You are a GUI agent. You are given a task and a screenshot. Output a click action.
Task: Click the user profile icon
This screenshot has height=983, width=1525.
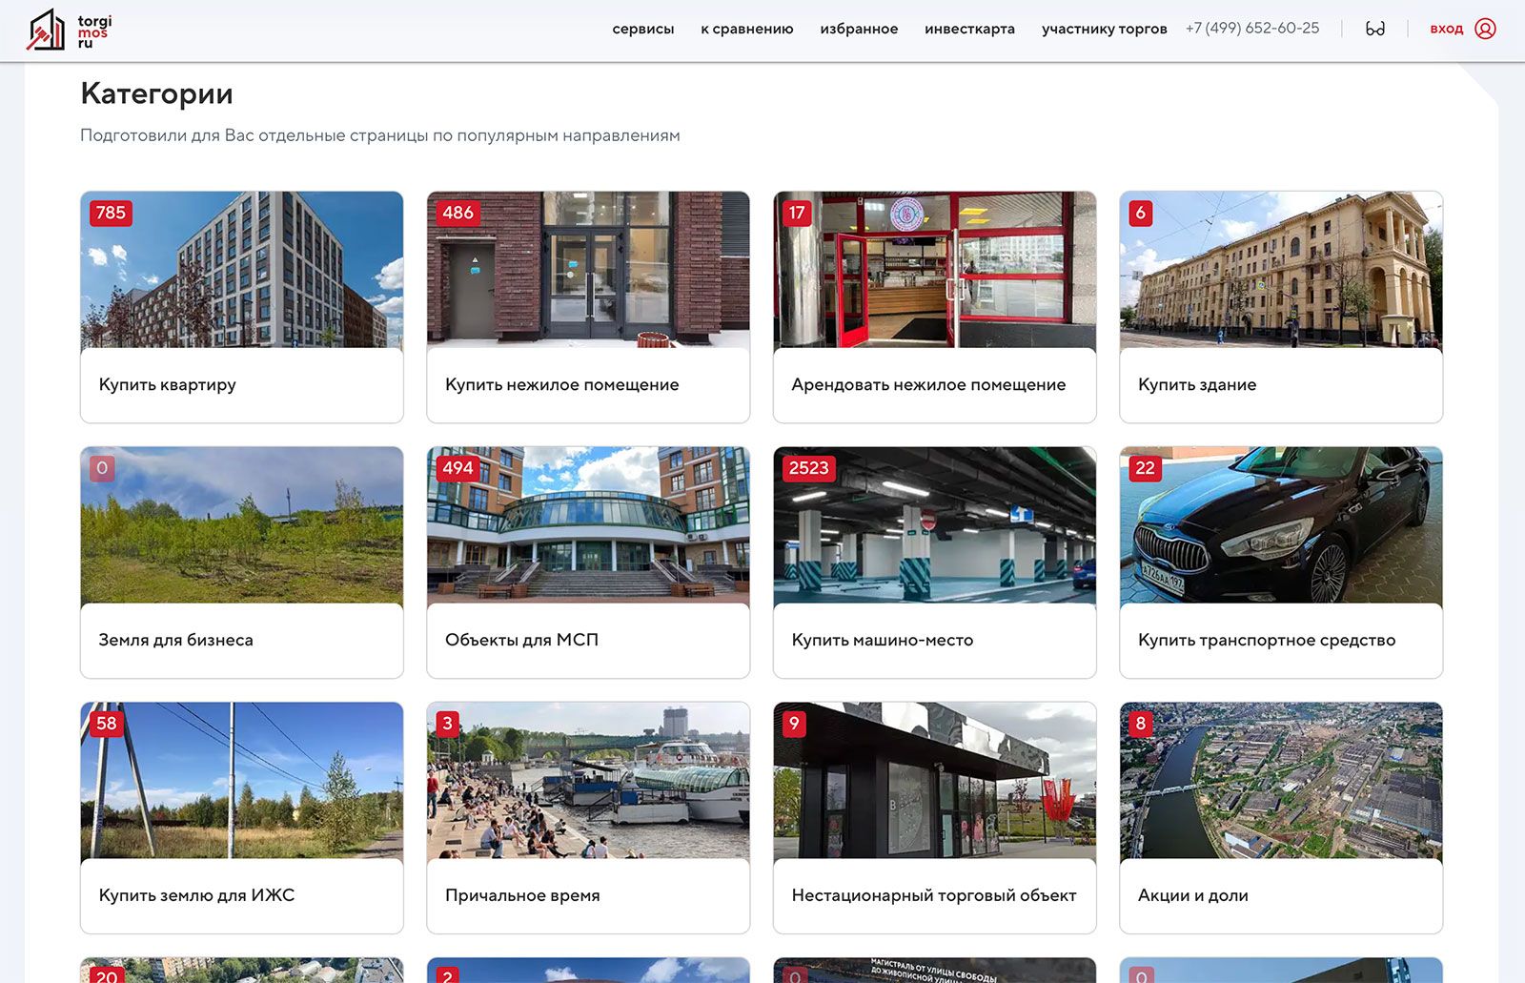(x=1485, y=29)
